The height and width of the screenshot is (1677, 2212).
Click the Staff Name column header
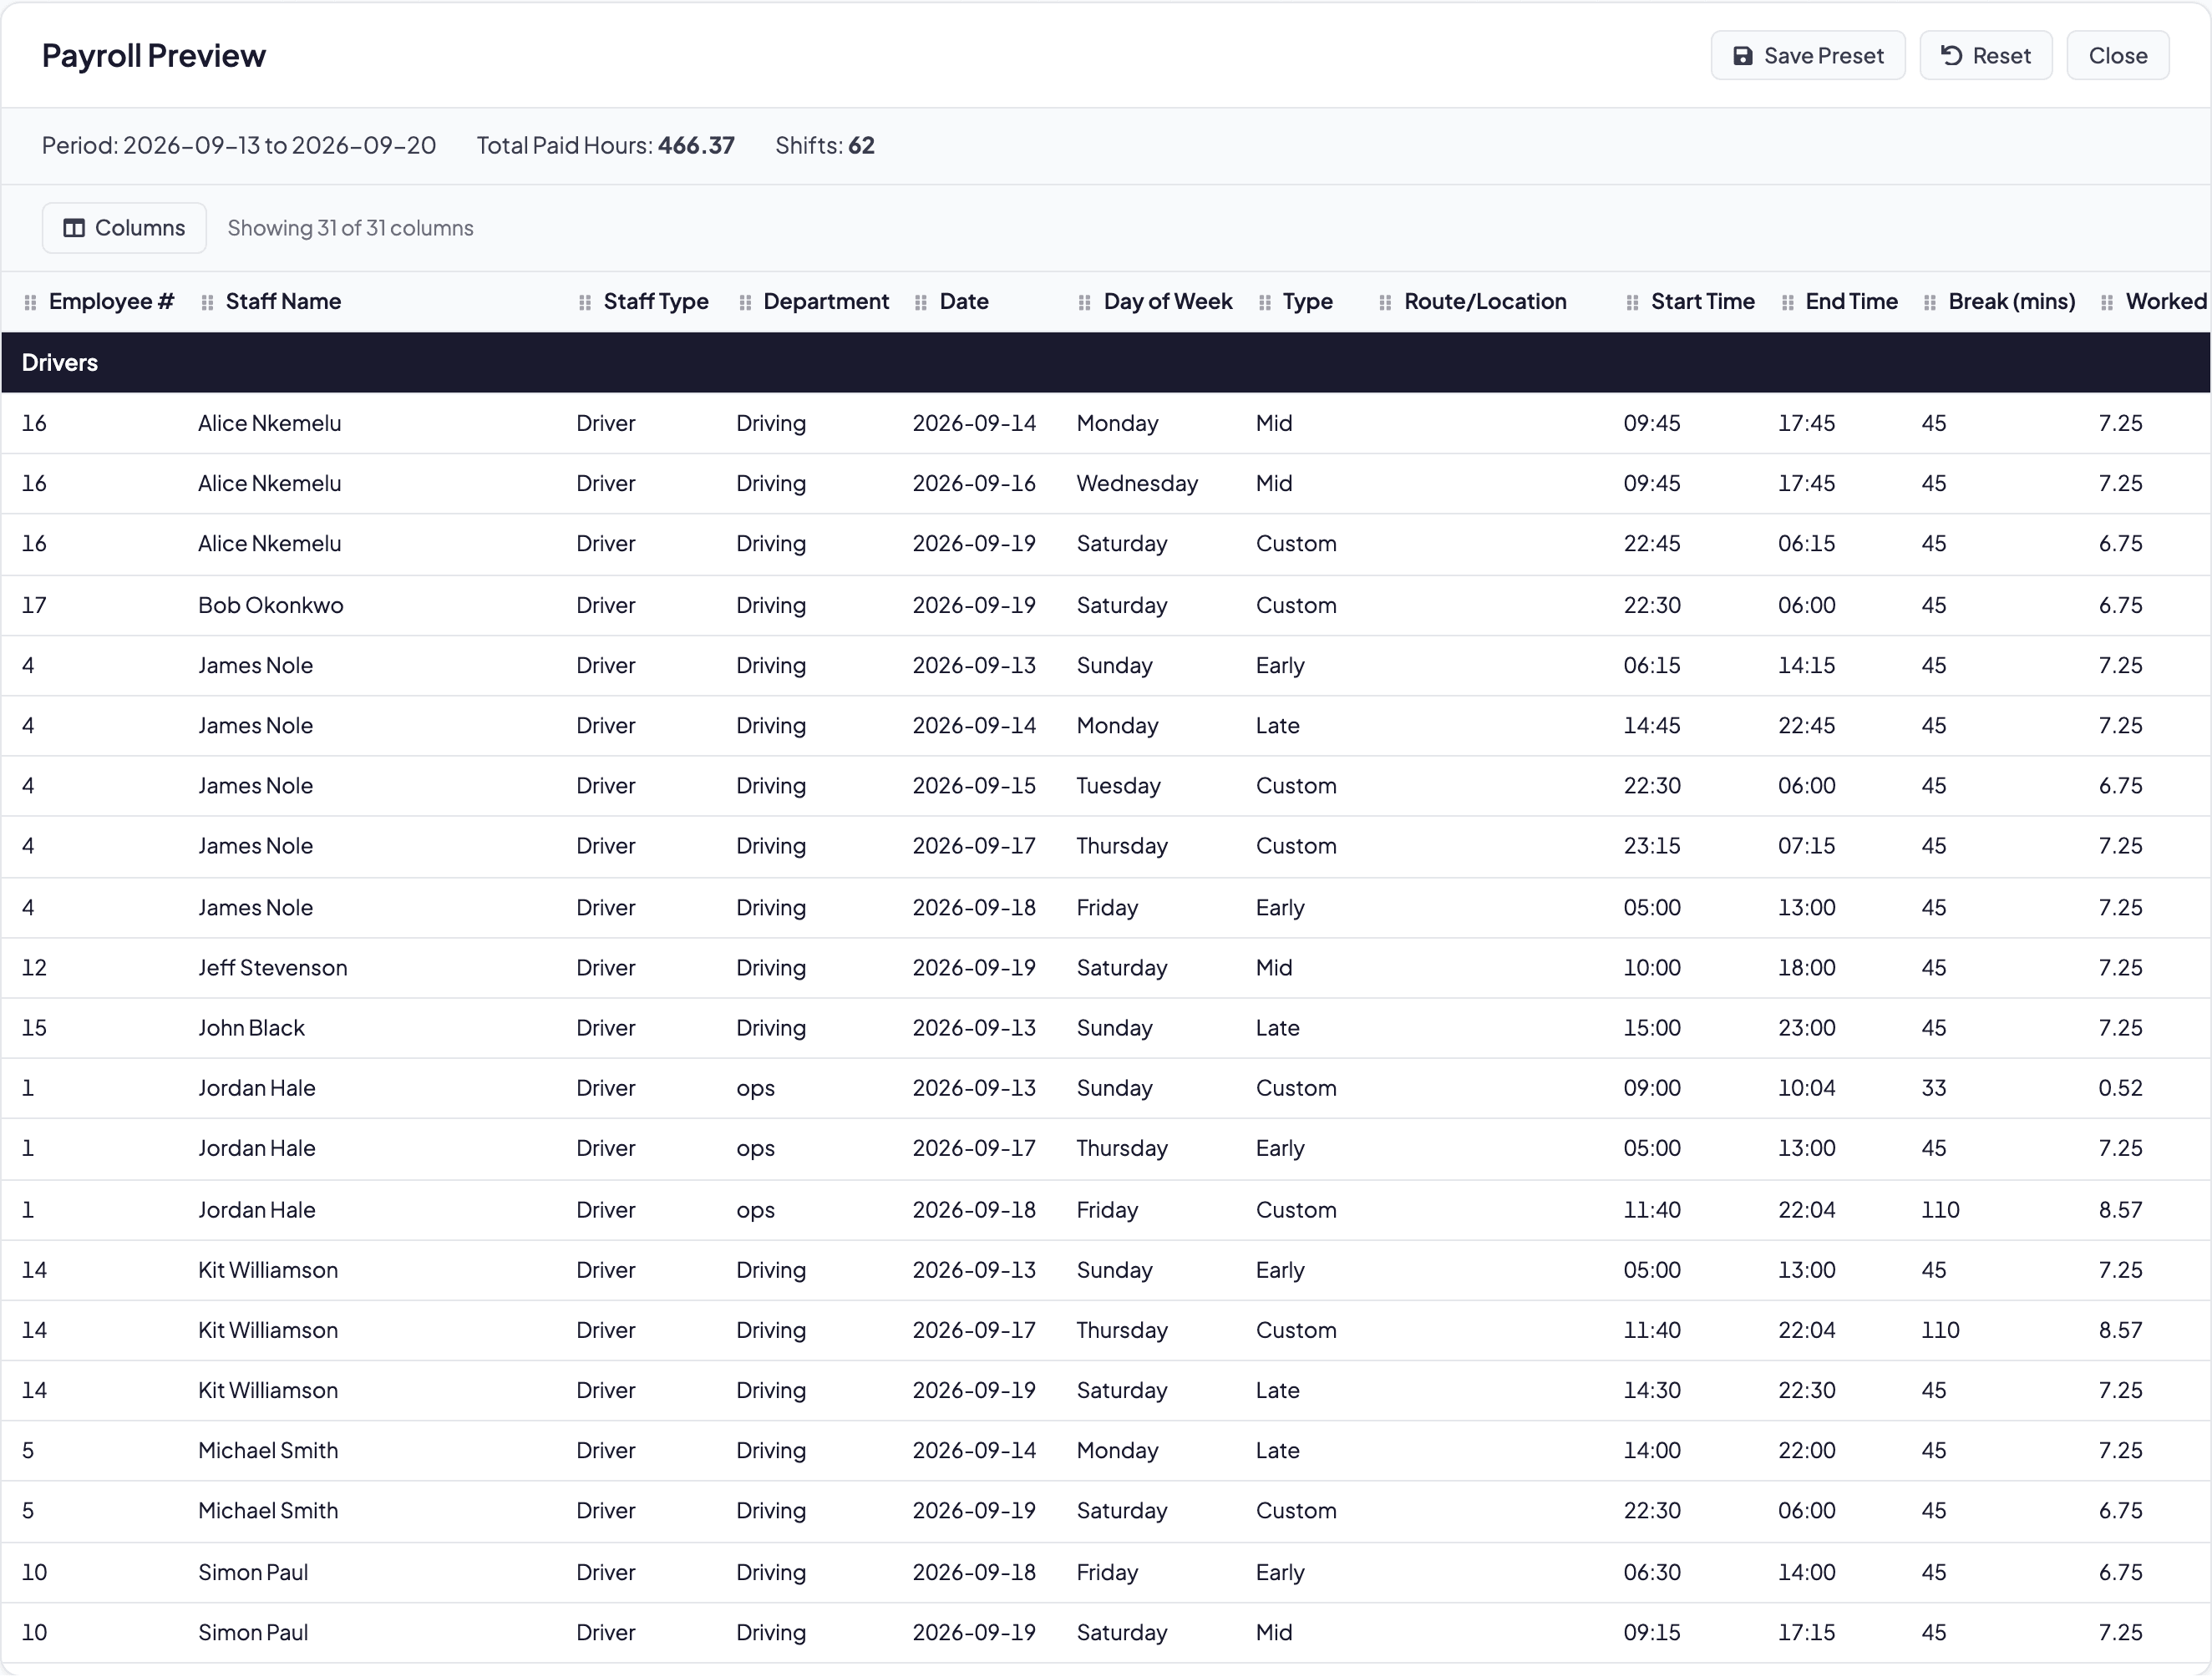(x=283, y=302)
